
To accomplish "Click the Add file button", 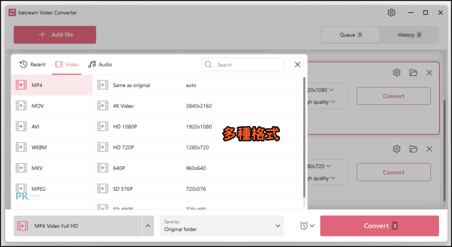I will (x=54, y=35).
